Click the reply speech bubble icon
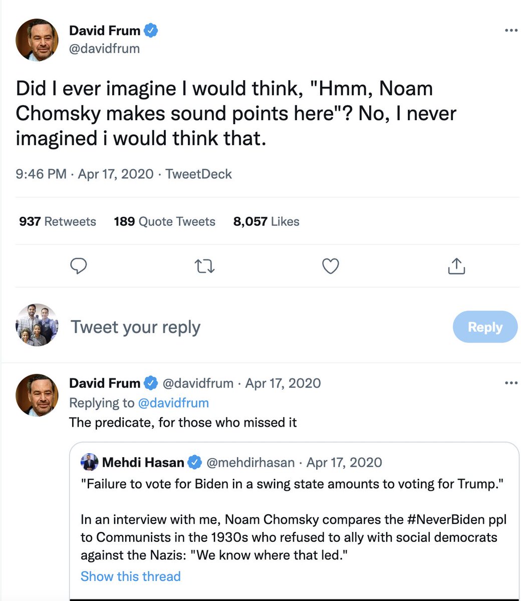This screenshot has height=601, width=521. point(78,266)
